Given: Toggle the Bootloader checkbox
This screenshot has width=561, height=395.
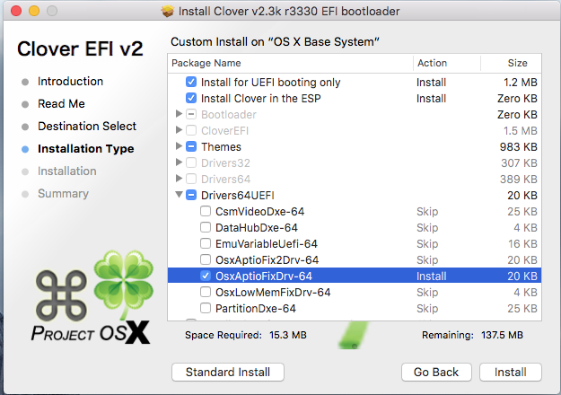Looking at the screenshot, I should [191, 114].
